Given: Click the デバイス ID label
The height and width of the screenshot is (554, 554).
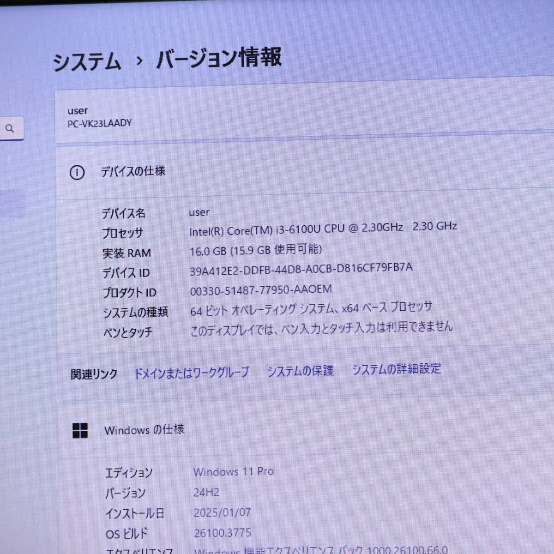Looking at the screenshot, I should pyautogui.click(x=126, y=273).
